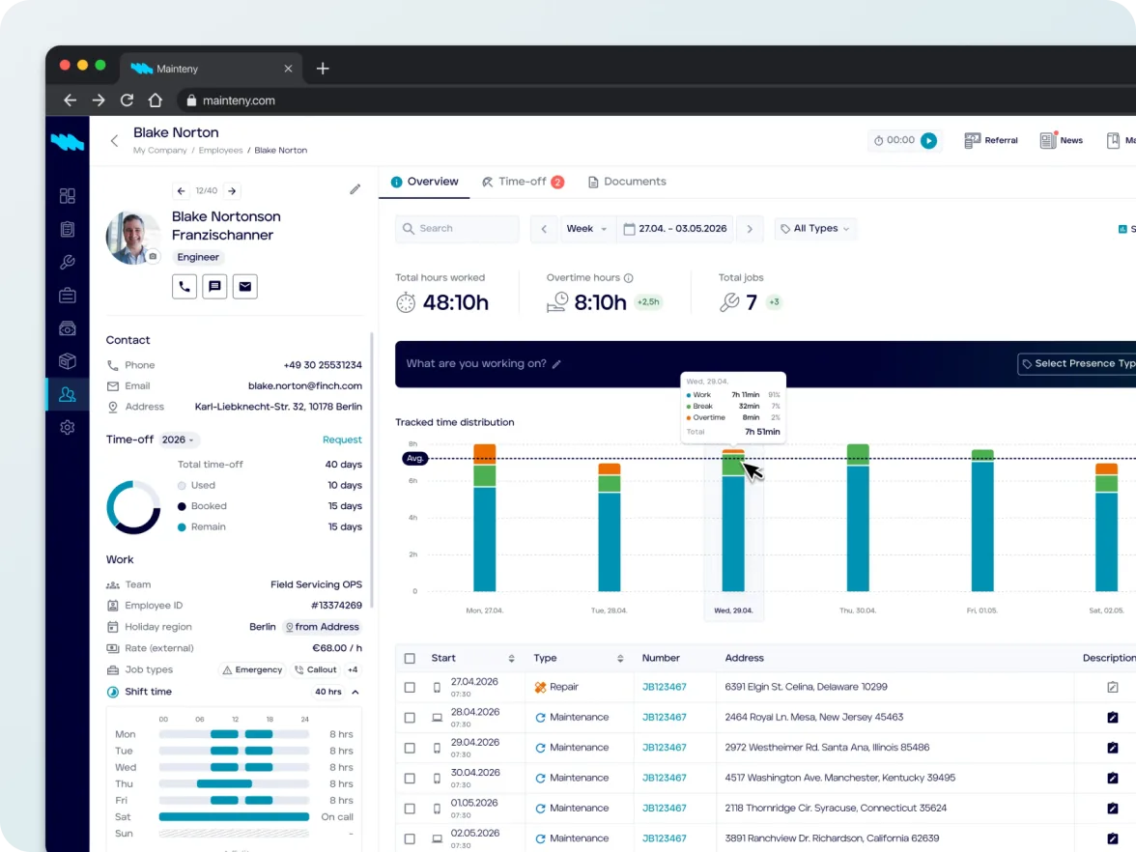The image size is (1136, 852).
Task: Click the Mon, 27.04. chart bar
Action: click(485, 518)
